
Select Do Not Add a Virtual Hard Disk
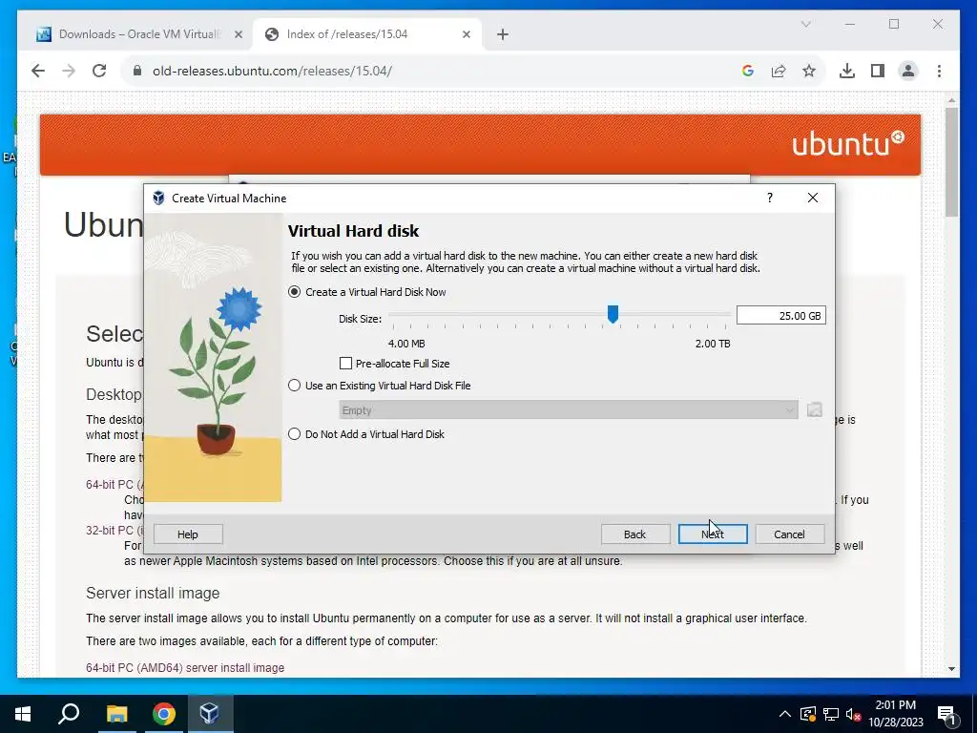point(366,434)
